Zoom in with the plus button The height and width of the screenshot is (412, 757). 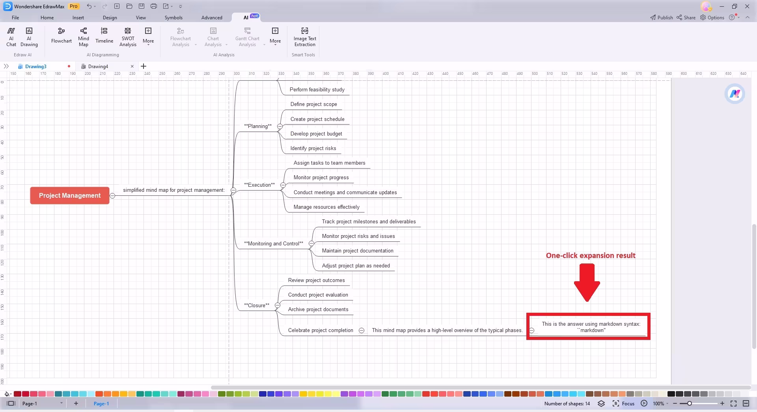(722, 404)
